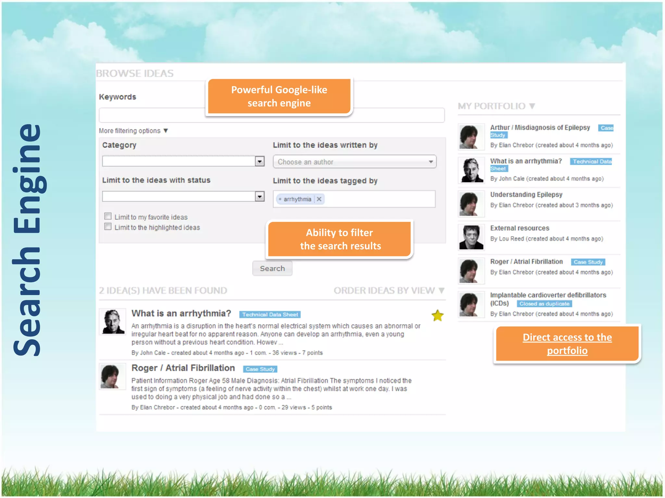Open the Order Ideas By View menu
Screen dimensions: 665x498
[389, 290]
